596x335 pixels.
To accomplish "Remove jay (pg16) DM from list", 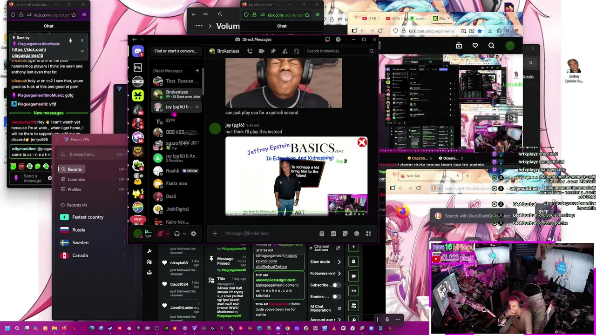I will 197,107.
